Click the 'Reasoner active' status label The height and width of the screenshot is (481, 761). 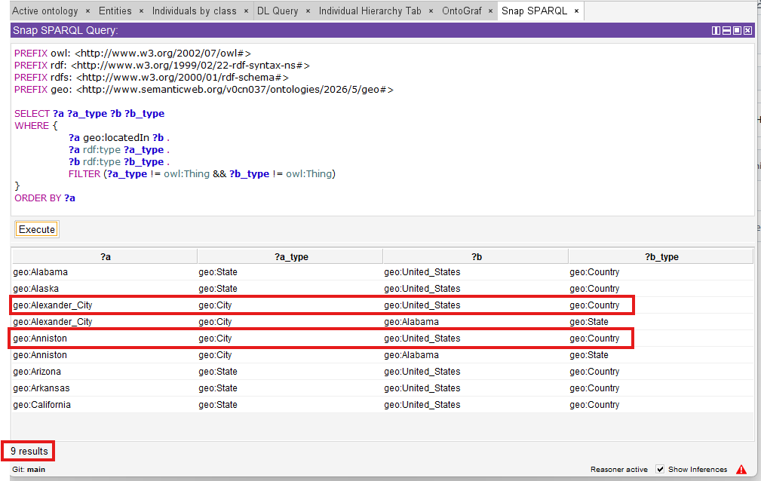[618, 470]
